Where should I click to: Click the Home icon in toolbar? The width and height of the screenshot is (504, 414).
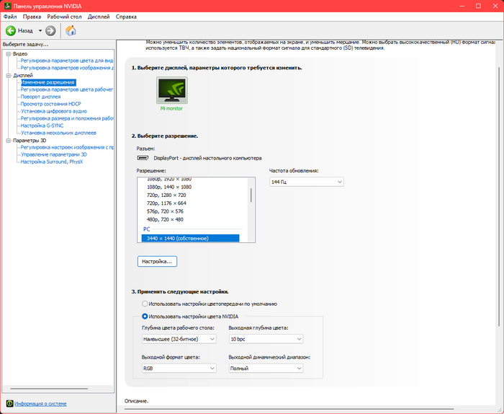pyautogui.click(x=71, y=31)
